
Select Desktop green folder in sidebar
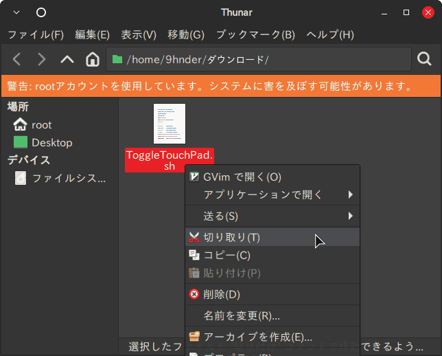coord(21,142)
